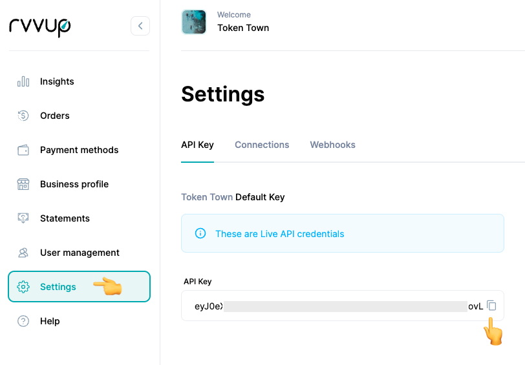Click the info icon in the live credentials banner
The height and width of the screenshot is (365, 525).
200,234
